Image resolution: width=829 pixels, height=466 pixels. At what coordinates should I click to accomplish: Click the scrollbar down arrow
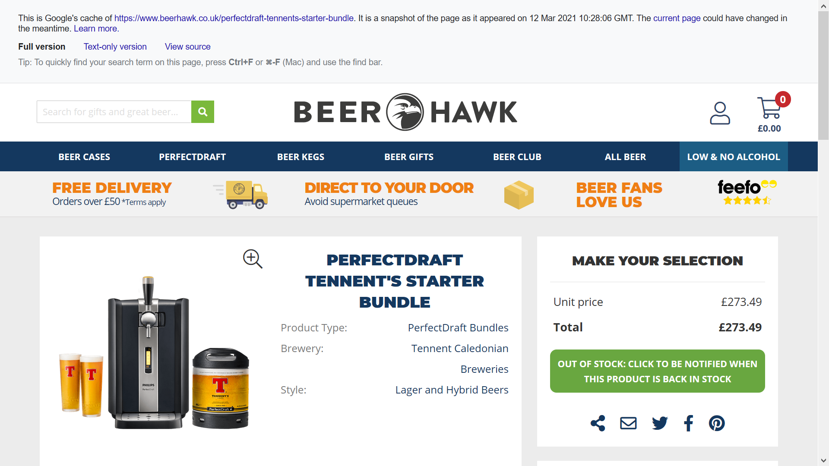click(x=823, y=460)
